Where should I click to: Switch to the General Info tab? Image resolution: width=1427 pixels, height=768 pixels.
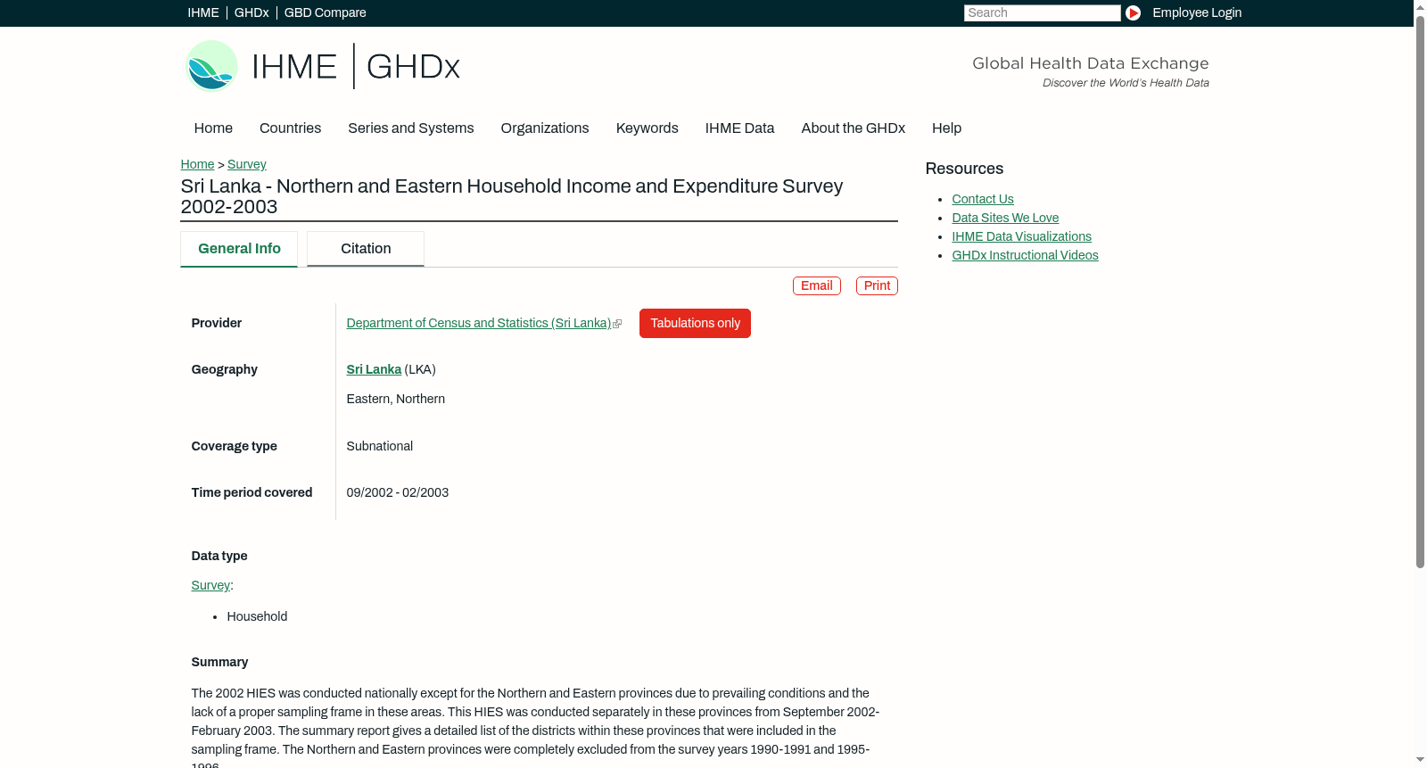pyautogui.click(x=239, y=249)
